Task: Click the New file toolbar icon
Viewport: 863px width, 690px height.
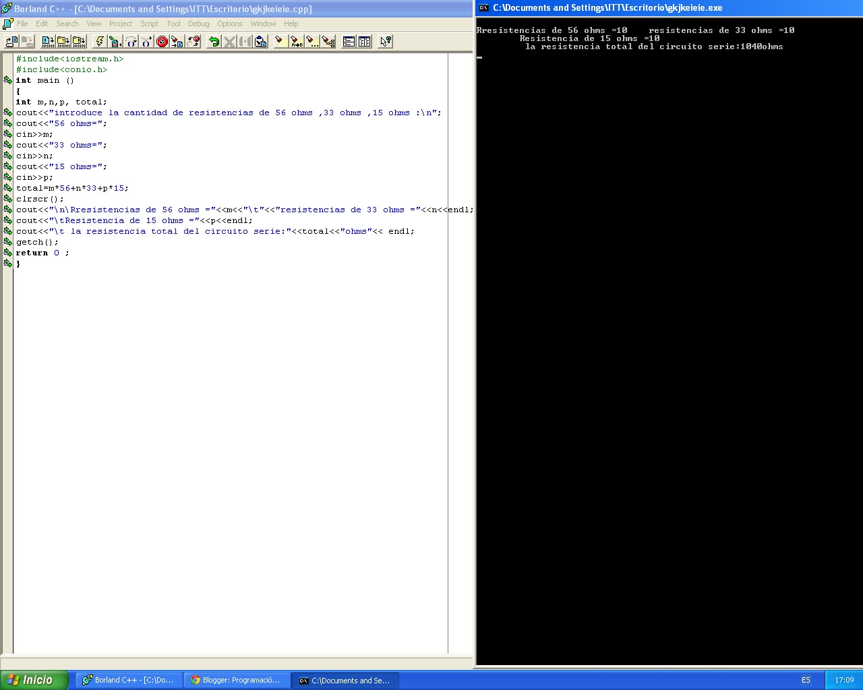Action: 11,41
